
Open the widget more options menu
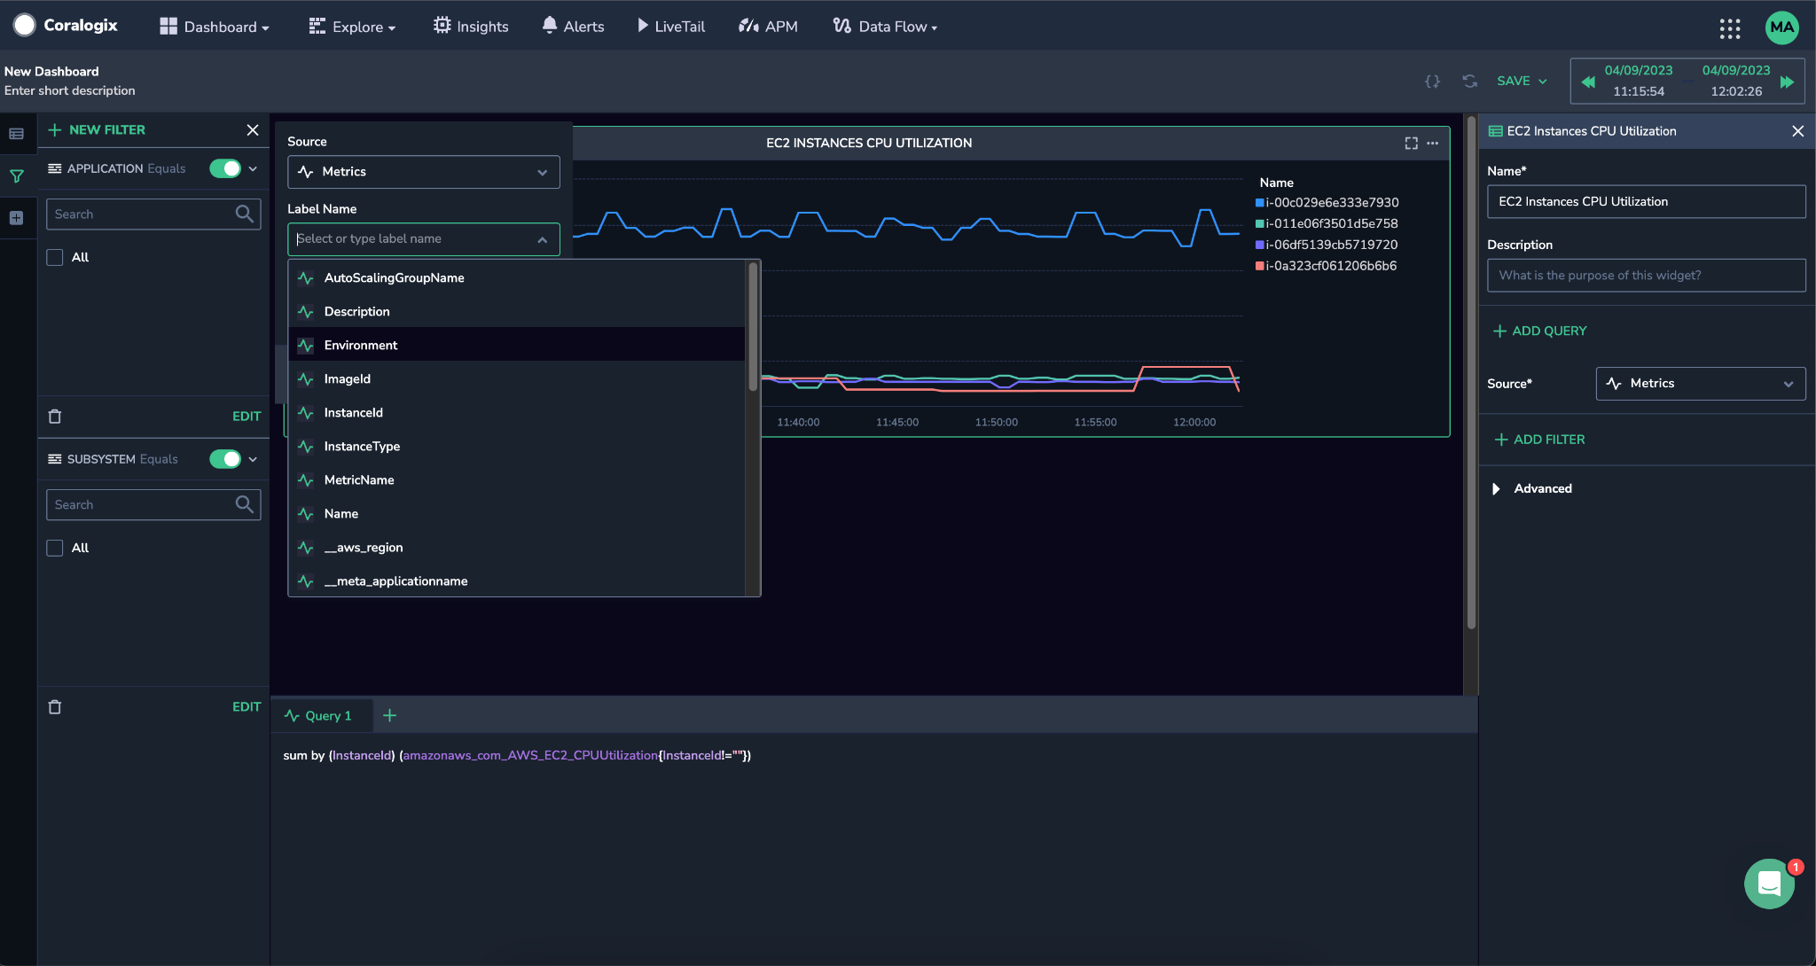pyautogui.click(x=1432, y=143)
